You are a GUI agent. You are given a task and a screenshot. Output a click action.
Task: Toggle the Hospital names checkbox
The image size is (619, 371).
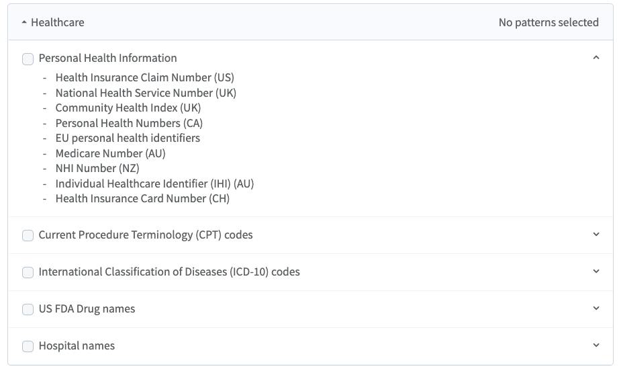coord(28,346)
